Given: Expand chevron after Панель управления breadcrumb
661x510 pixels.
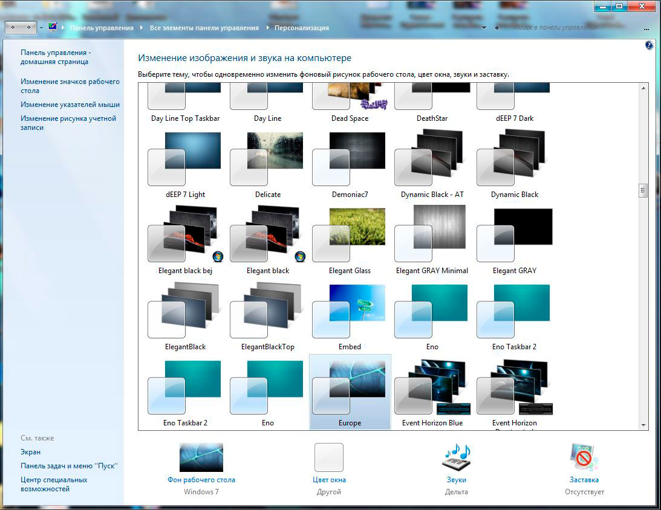Looking at the screenshot, I should [x=142, y=28].
